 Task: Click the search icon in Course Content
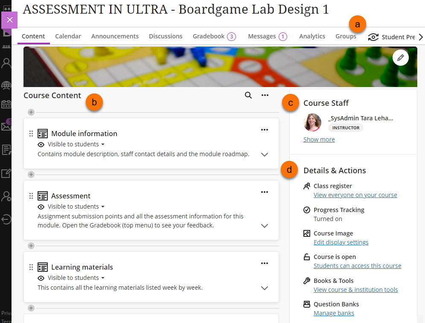(248, 95)
